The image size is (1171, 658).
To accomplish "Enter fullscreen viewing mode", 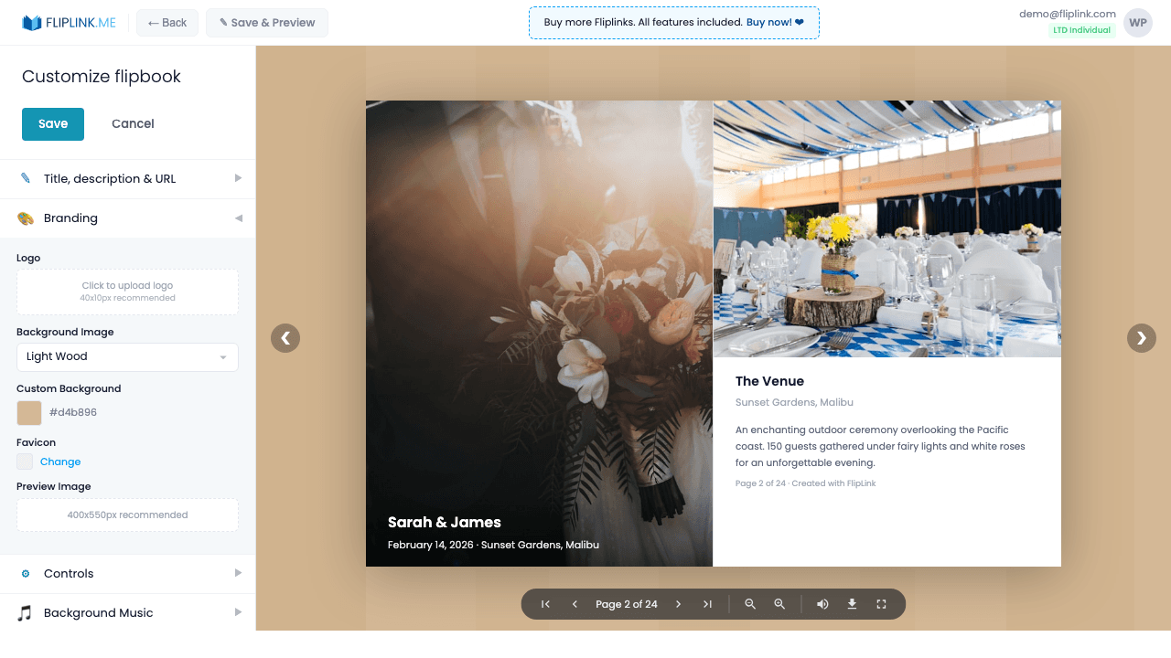I will click(x=881, y=604).
